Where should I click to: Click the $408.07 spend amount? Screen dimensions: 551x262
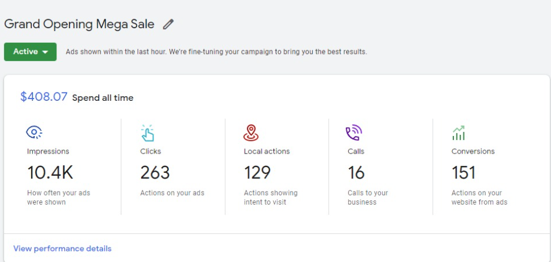[x=44, y=97]
